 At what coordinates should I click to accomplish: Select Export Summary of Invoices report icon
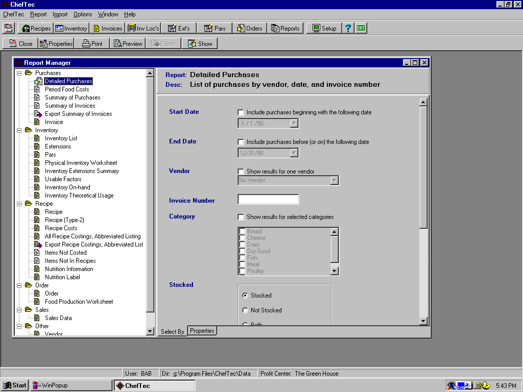(x=38, y=114)
